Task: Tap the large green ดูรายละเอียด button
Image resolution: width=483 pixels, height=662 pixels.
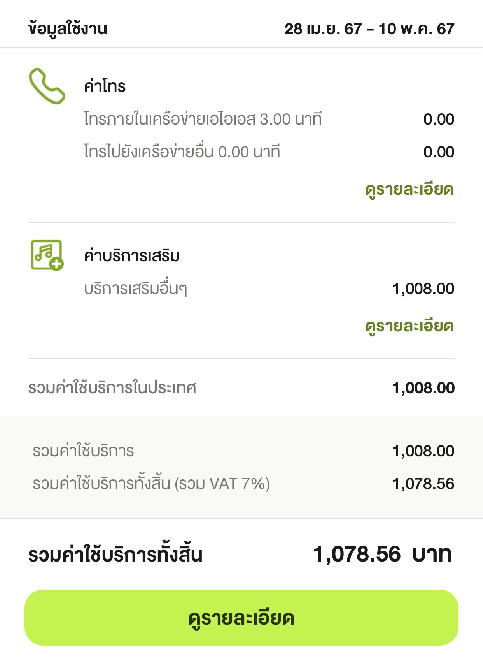Action: click(241, 618)
